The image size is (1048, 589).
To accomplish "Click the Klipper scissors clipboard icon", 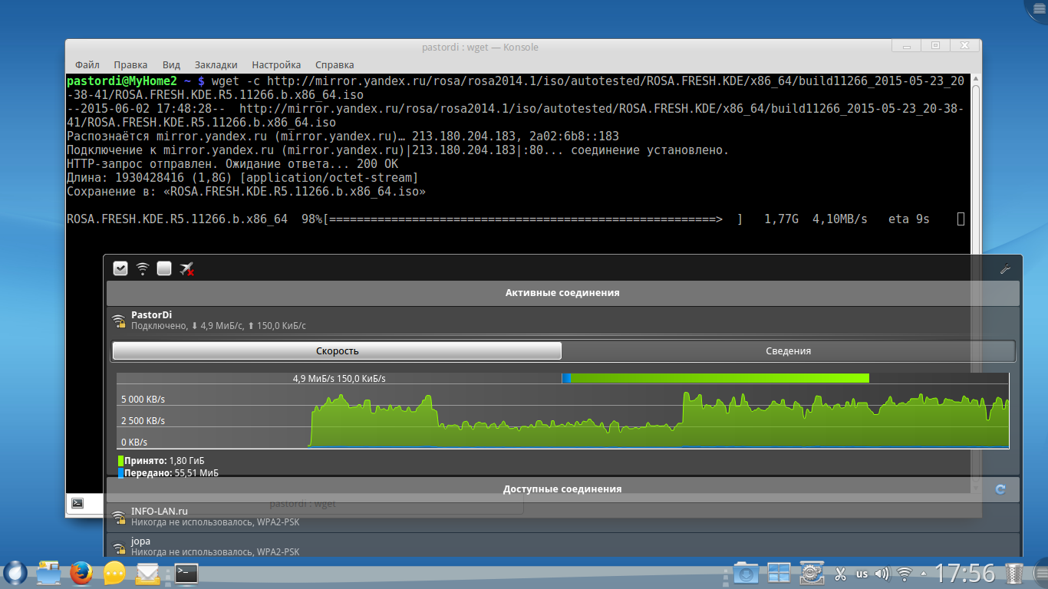I will [x=840, y=574].
